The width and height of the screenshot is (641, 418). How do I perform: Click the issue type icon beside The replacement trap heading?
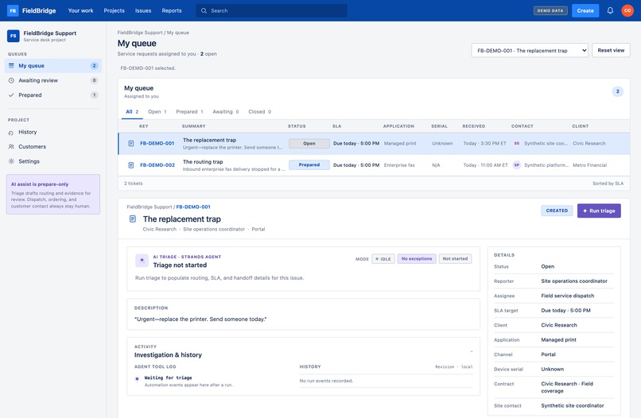[133, 219]
